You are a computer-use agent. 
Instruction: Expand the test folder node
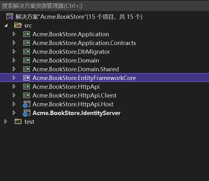coord(6,122)
